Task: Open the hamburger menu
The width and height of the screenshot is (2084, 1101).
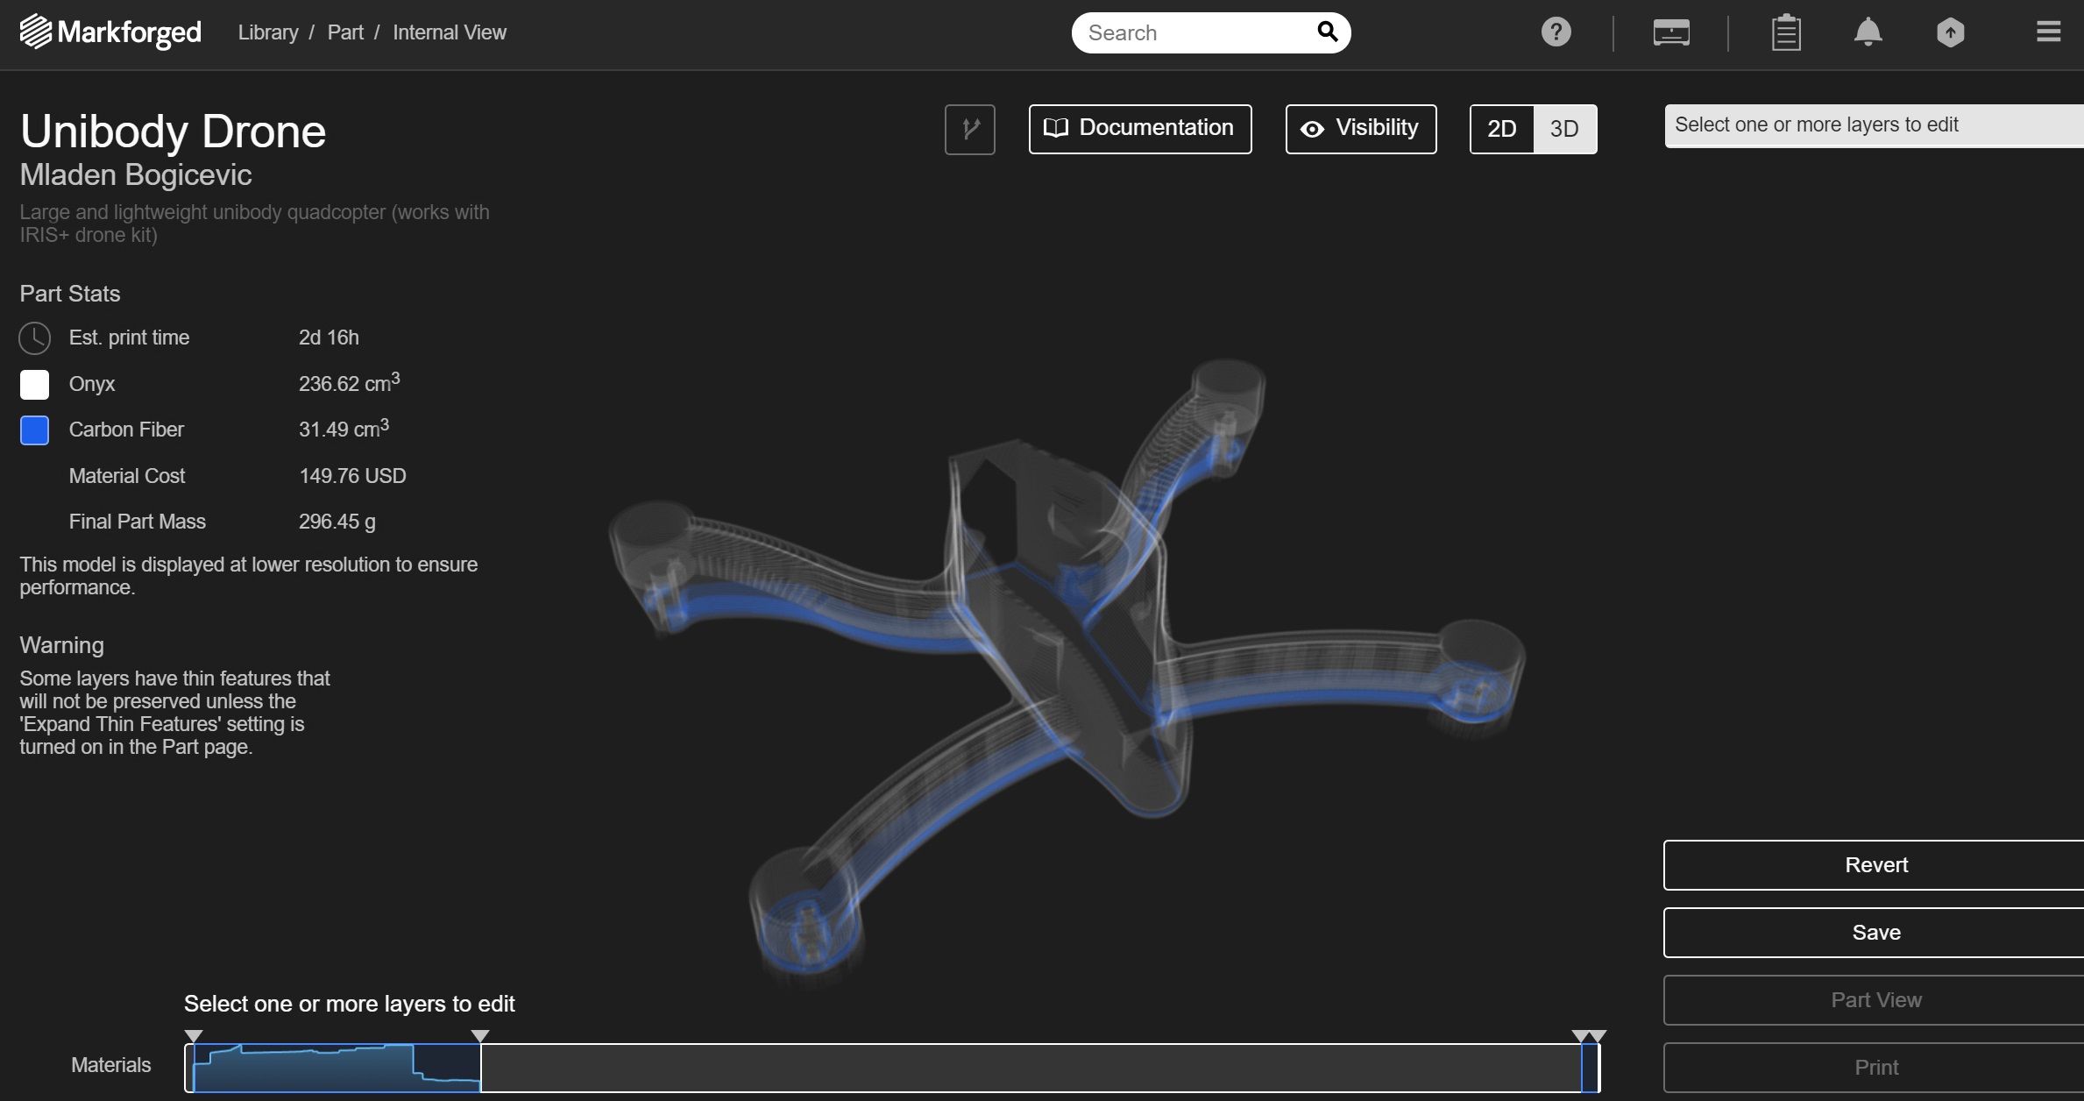Action: click(x=2048, y=32)
